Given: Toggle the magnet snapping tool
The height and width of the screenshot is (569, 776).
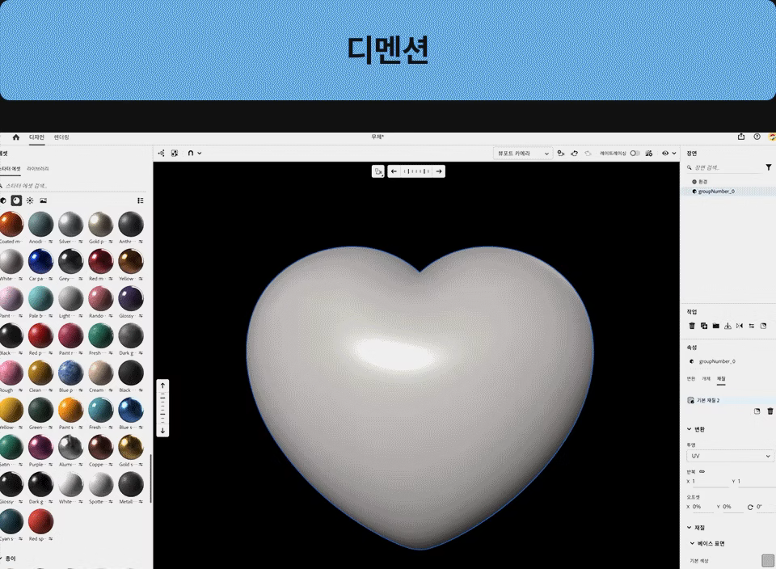Looking at the screenshot, I should click(x=191, y=154).
